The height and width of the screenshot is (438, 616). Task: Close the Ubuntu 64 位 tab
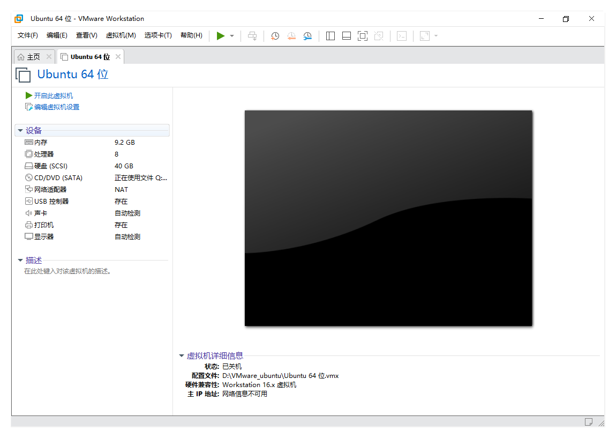[x=118, y=57]
